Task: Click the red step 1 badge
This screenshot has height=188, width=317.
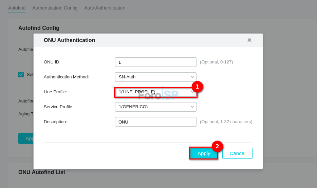Action: pyautogui.click(x=197, y=87)
